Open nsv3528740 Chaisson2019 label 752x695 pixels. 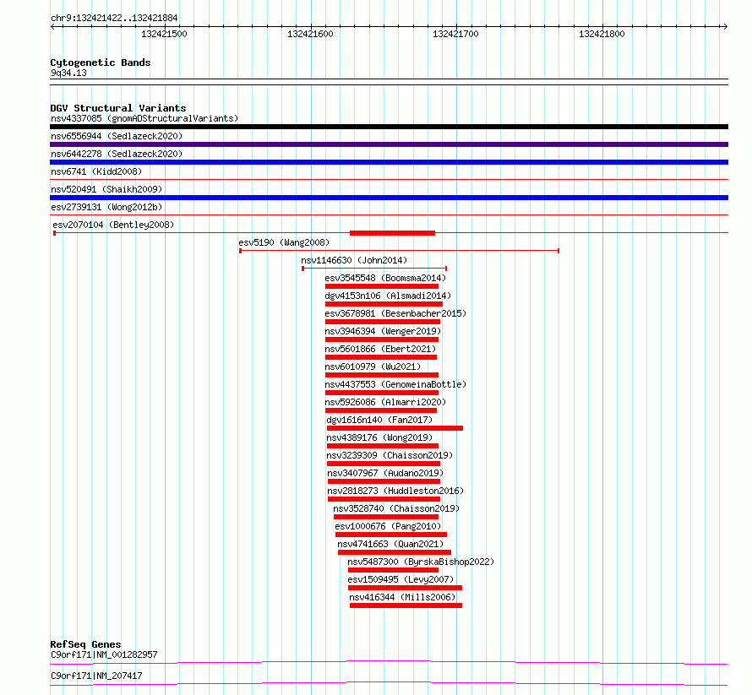point(396,508)
